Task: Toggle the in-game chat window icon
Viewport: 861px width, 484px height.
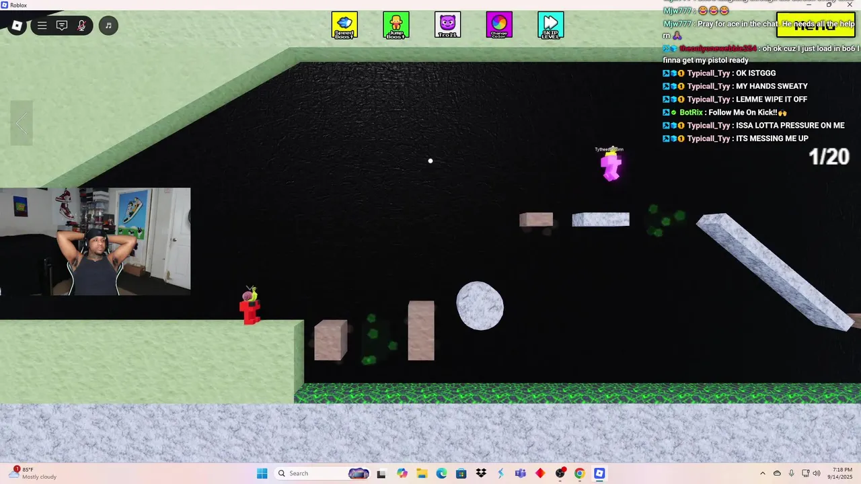Action: [62, 26]
